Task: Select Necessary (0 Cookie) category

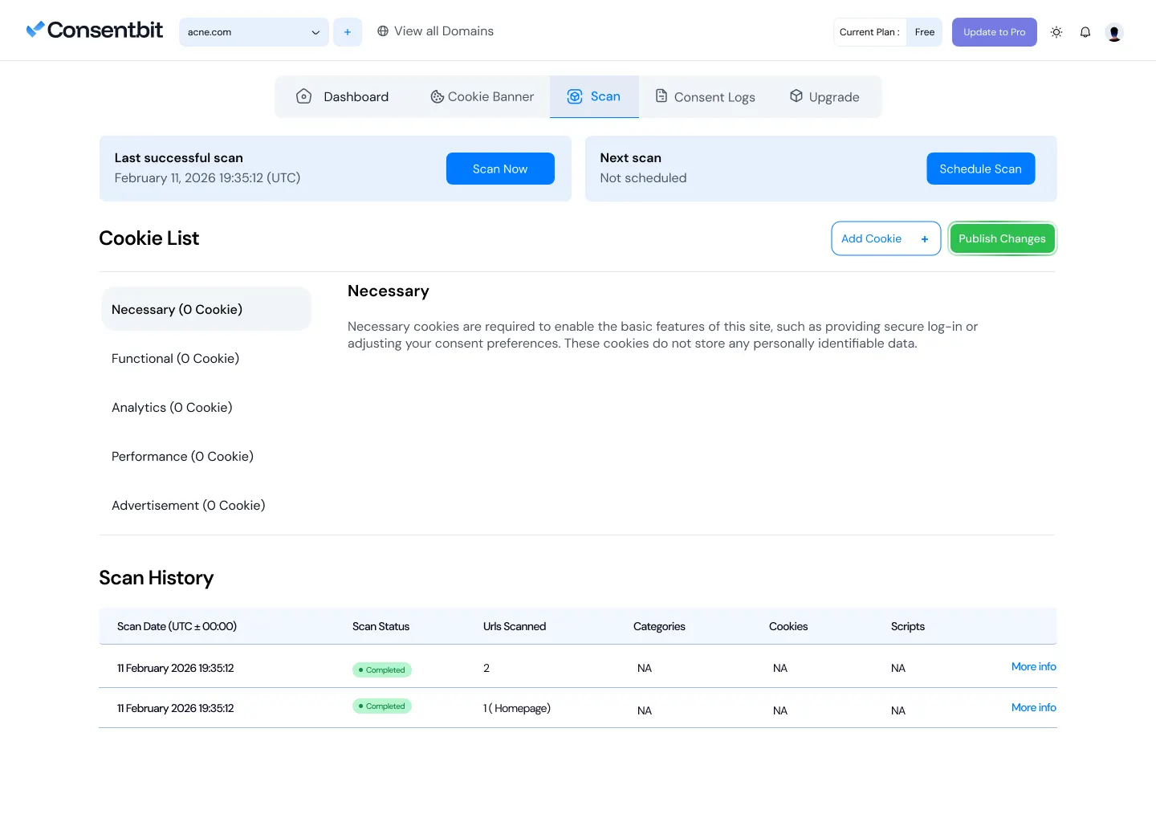Action: coord(206,309)
